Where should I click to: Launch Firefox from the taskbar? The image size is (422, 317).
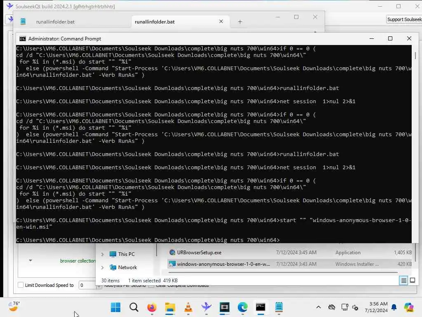point(152,307)
